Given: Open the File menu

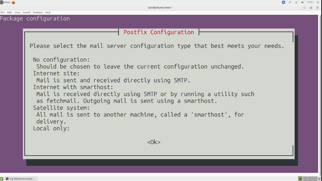Looking at the screenshot, I should pyautogui.click(x=2, y=13).
